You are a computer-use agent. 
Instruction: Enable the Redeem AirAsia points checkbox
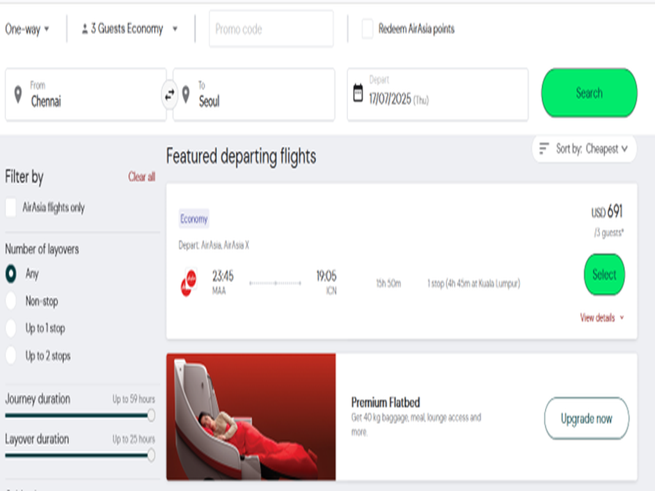pos(367,28)
